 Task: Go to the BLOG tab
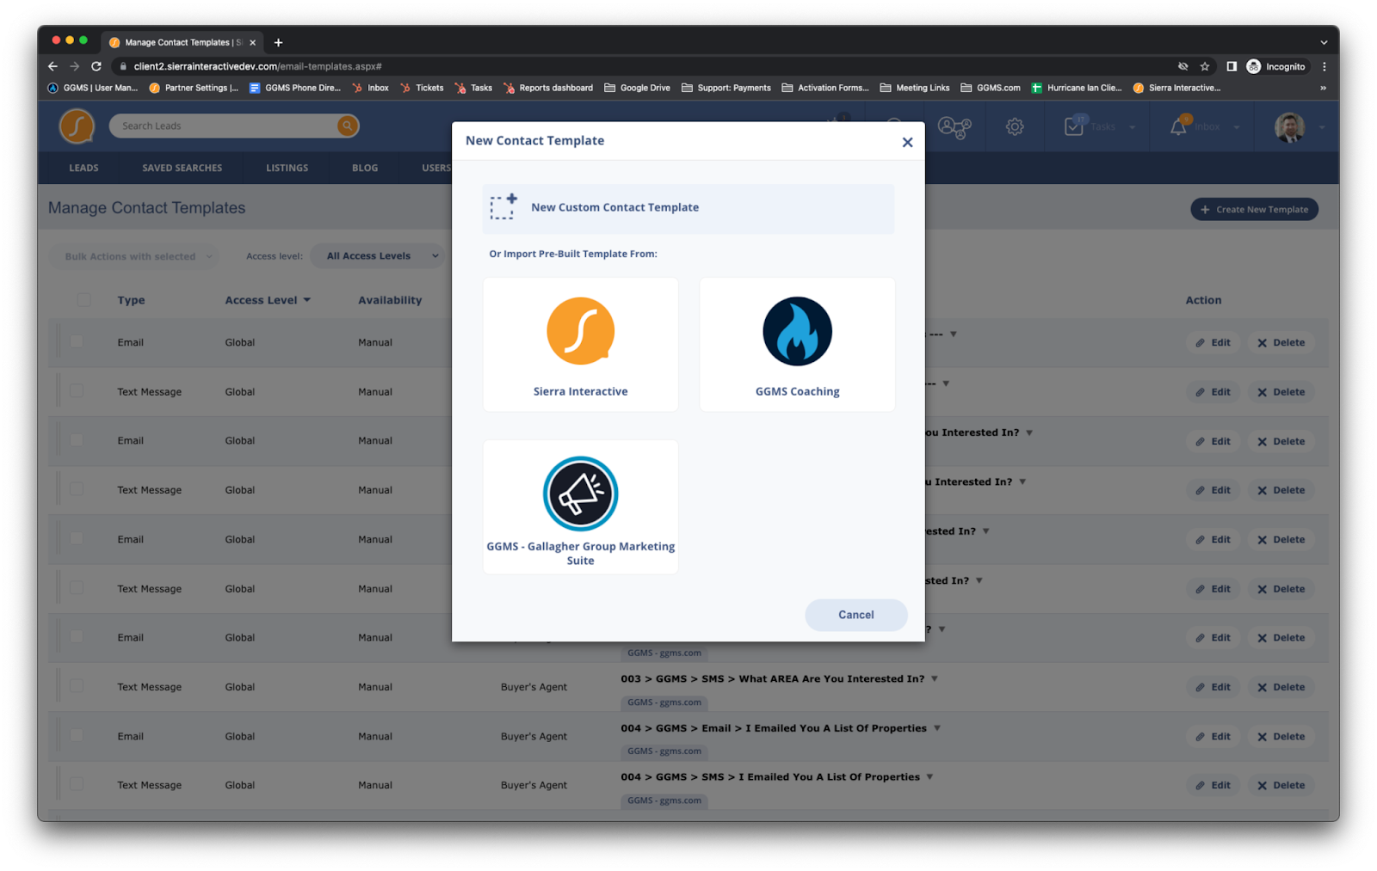coord(365,168)
